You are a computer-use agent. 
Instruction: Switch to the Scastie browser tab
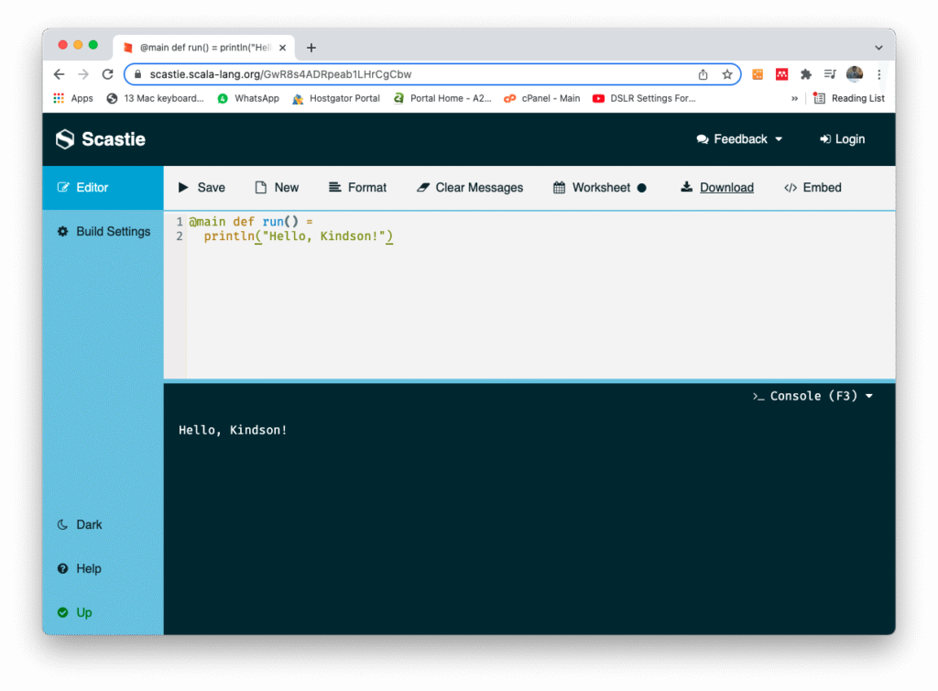coord(197,47)
